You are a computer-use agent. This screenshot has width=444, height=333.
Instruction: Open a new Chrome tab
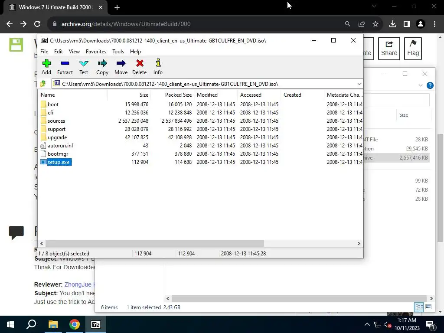tap(117, 7)
